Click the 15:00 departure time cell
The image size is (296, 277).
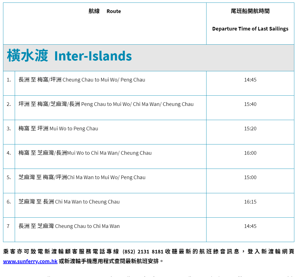click(x=250, y=177)
